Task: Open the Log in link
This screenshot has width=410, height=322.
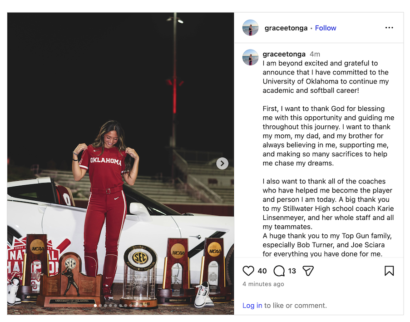Action: coord(252,306)
